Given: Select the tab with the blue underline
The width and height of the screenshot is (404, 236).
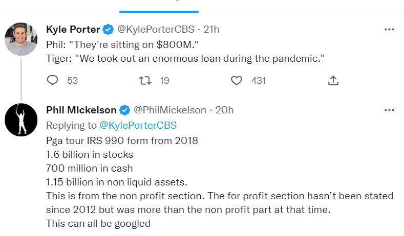Looking at the screenshot, I should click(159, 5).
